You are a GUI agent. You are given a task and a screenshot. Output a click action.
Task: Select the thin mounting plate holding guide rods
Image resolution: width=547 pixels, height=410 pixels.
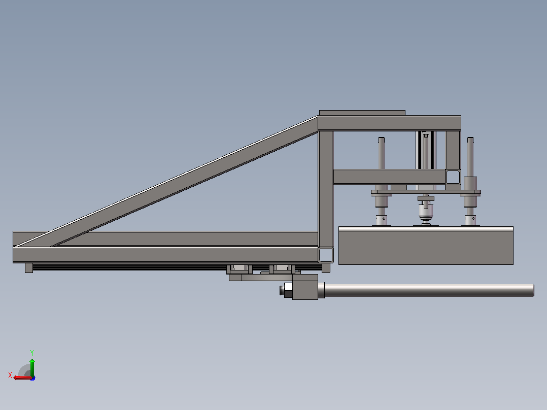click(426, 192)
